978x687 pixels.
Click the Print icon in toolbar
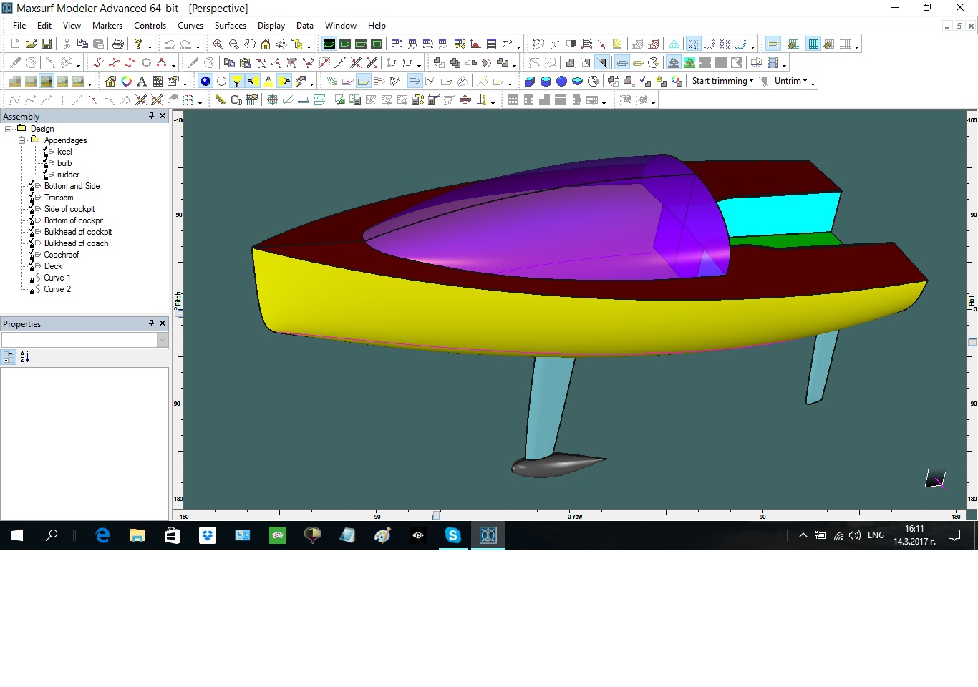click(x=118, y=44)
